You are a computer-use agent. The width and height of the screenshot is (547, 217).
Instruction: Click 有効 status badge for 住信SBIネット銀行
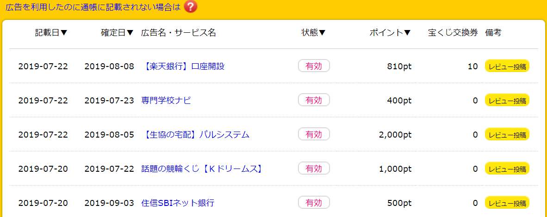(x=314, y=202)
